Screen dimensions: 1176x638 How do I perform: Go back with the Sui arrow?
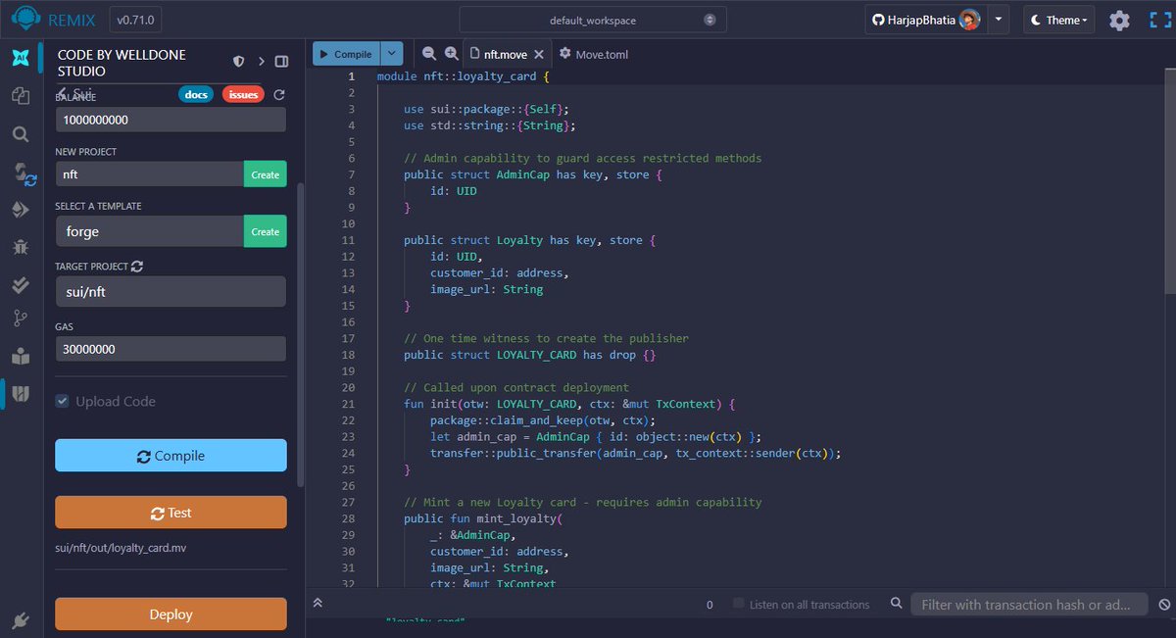63,93
